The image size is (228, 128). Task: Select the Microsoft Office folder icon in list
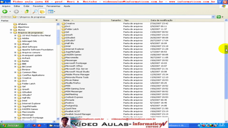63,66
